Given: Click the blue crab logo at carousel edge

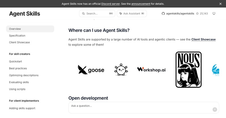Looking at the screenshot, I should coord(216,70).
